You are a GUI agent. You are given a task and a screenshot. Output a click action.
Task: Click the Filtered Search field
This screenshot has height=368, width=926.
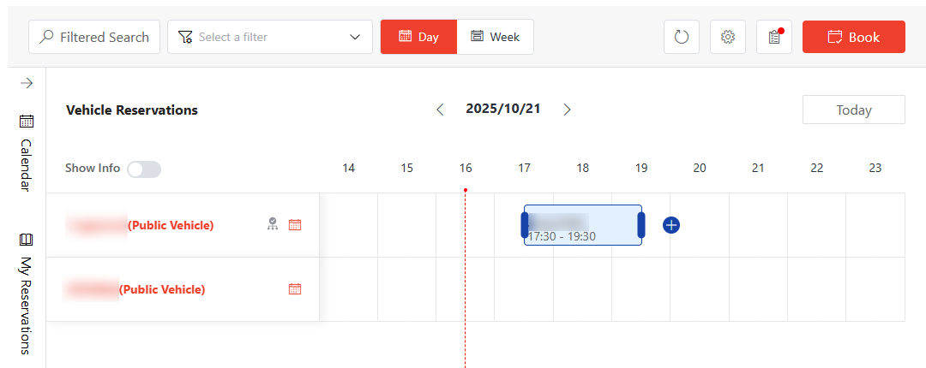pyautogui.click(x=94, y=37)
